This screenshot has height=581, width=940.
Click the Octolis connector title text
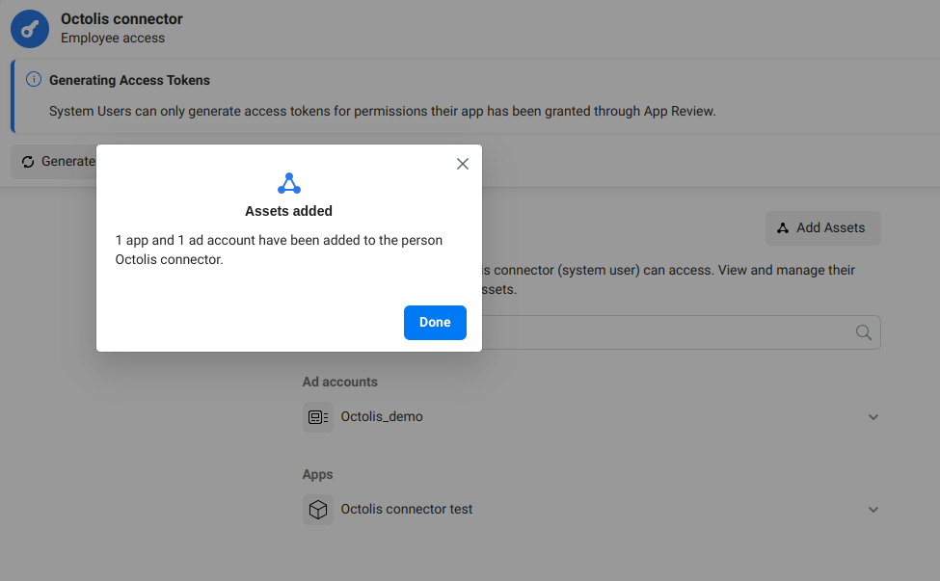coord(121,19)
